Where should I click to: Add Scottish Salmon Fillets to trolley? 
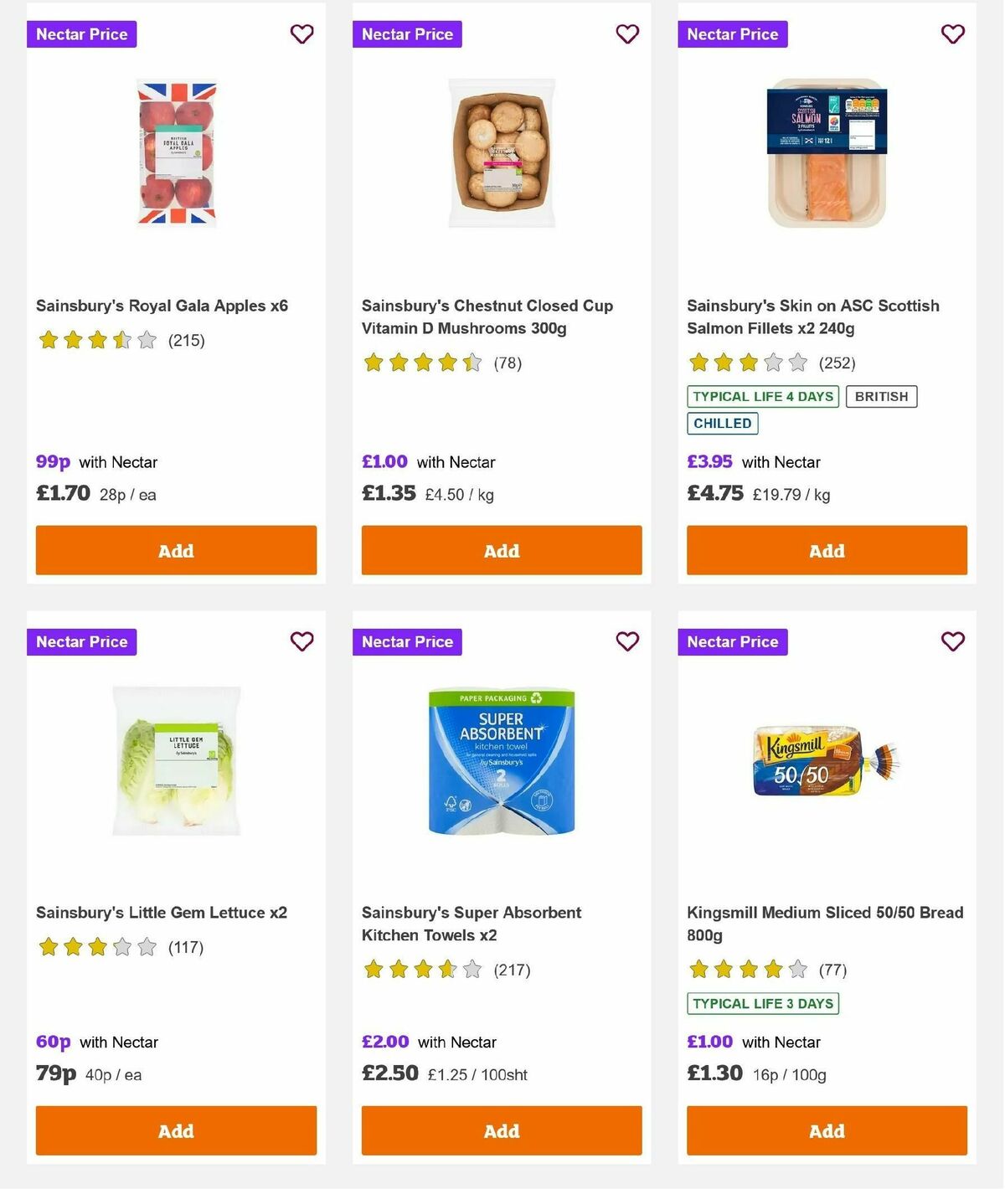[827, 550]
